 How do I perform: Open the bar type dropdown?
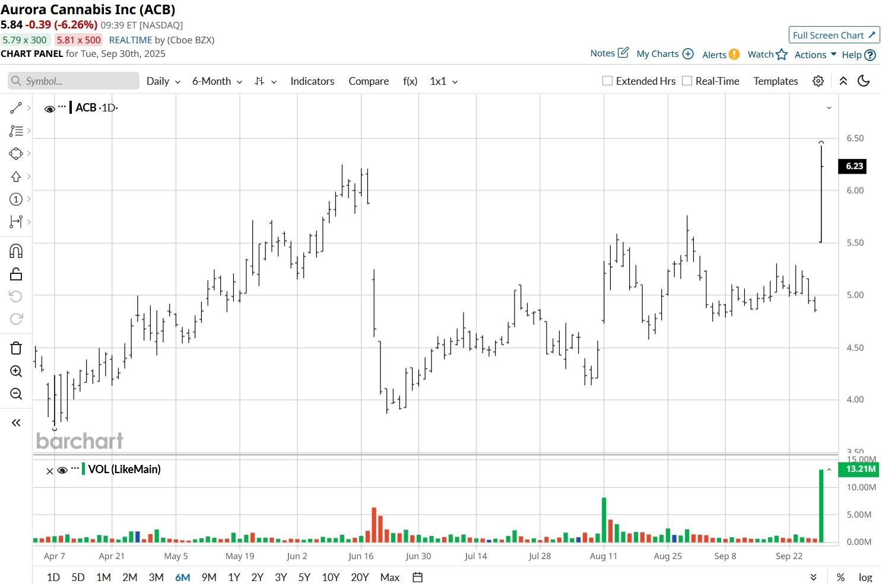pyautogui.click(x=265, y=81)
